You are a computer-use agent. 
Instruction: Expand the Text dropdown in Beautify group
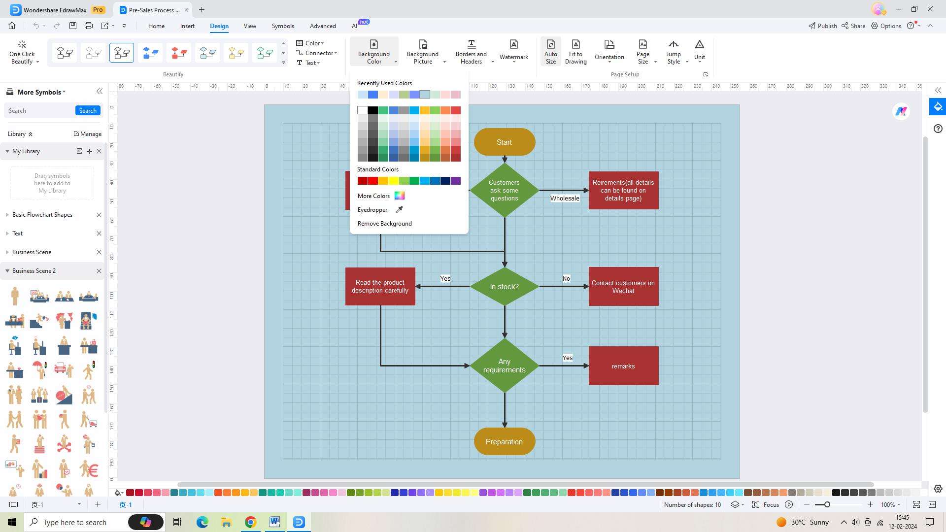point(308,63)
